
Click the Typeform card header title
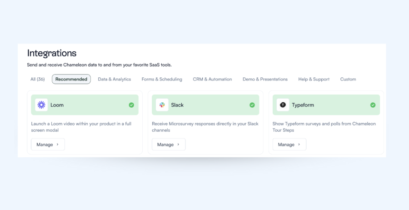[303, 105]
